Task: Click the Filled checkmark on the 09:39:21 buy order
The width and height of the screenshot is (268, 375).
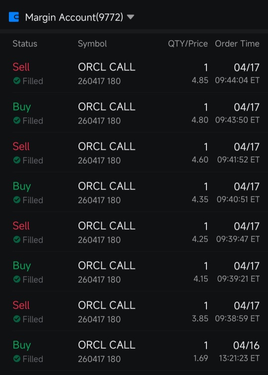Action: [x=17, y=279]
